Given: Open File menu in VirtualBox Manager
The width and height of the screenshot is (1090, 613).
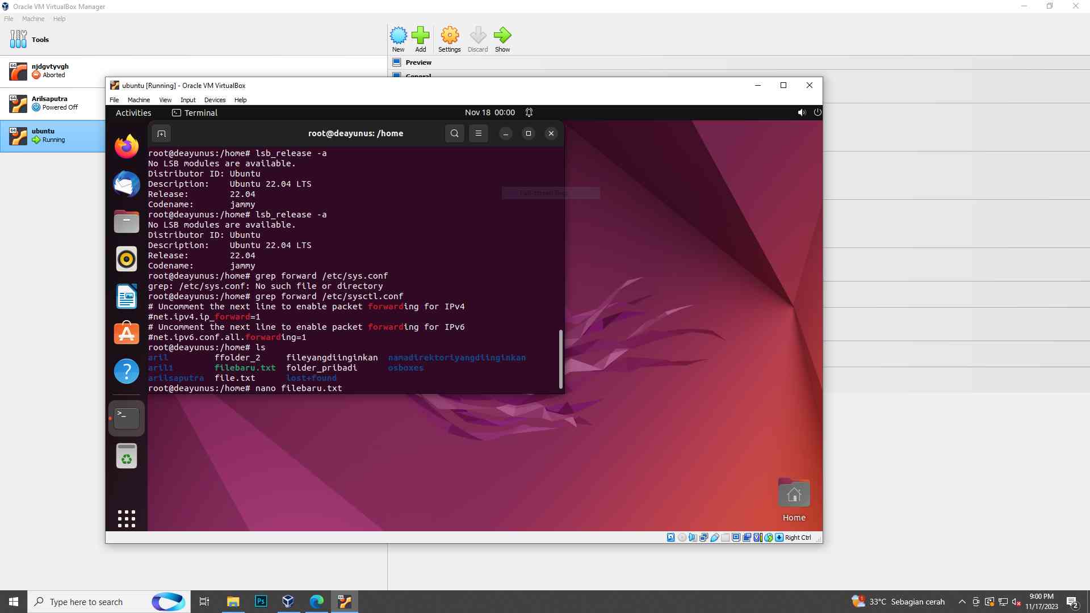Looking at the screenshot, I should tap(9, 19).
